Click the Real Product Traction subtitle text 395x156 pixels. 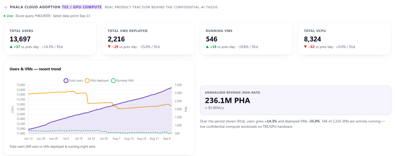(161, 7)
